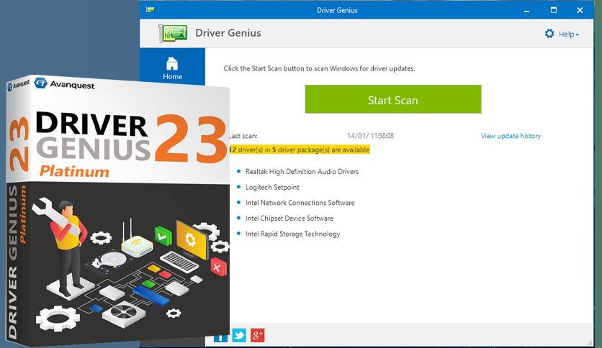Open settings via the gear icon
This screenshot has height=348, width=602.
(x=549, y=34)
